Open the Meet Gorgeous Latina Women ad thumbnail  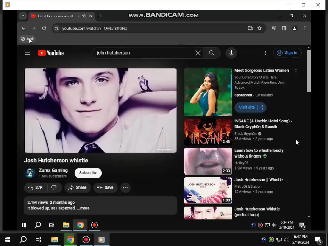(208, 92)
